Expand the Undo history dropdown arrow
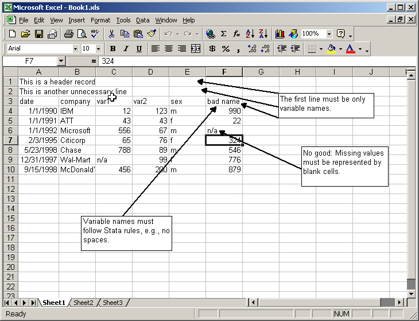The width and height of the screenshot is (419, 321). tap(178, 34)
